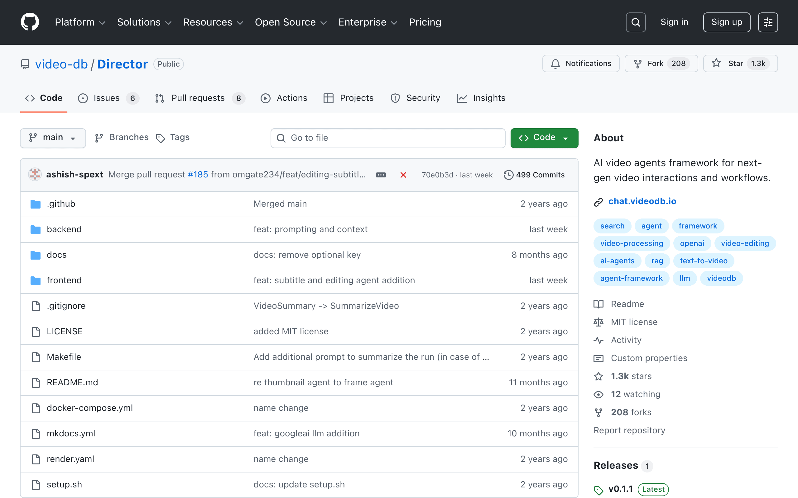This screenshot has height=498, width=798.
Task: Open commit history clock icon
Action: 508,175
